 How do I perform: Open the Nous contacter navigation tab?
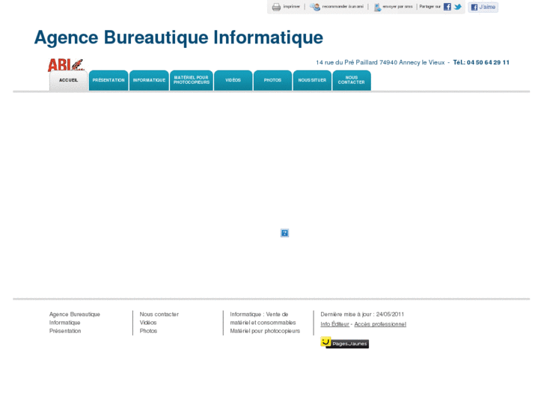point(352,80)
